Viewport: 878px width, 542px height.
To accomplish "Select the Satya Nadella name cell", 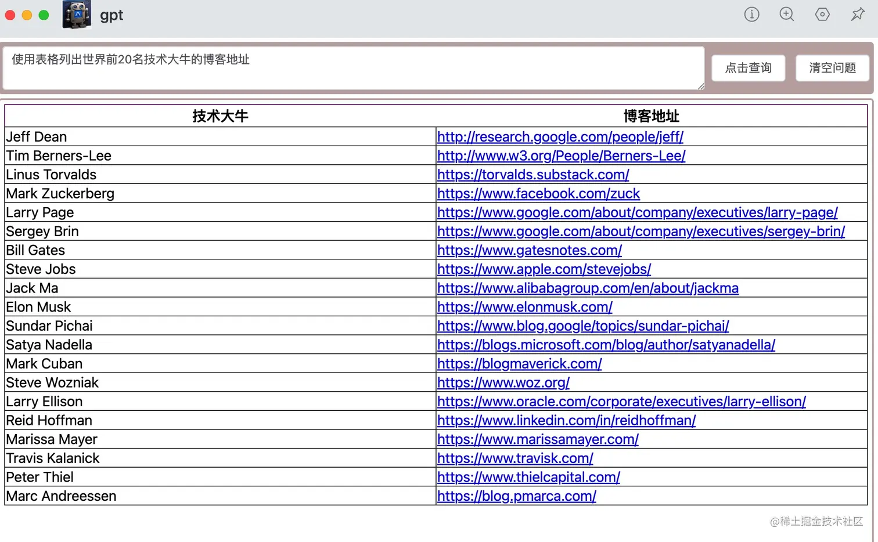I will click(x=220, y=345).
